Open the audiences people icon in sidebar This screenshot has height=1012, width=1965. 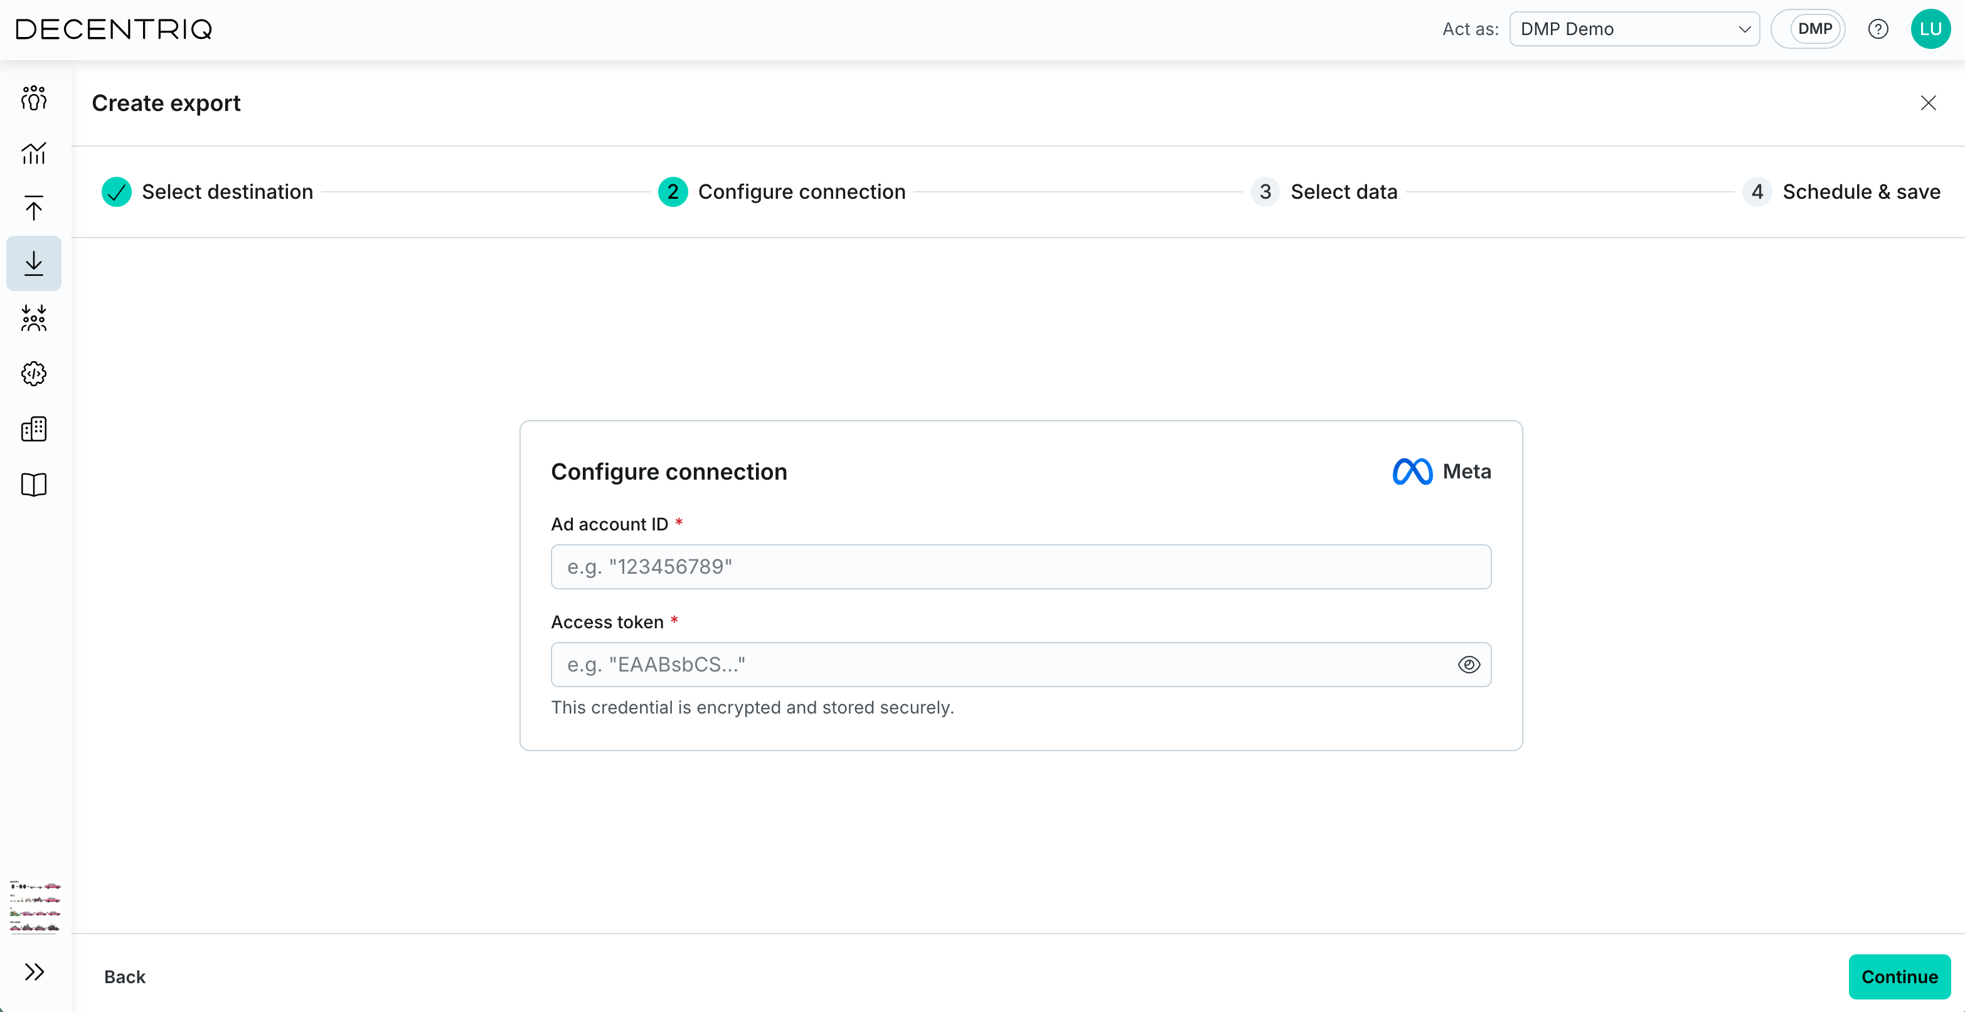pos(33,98)
